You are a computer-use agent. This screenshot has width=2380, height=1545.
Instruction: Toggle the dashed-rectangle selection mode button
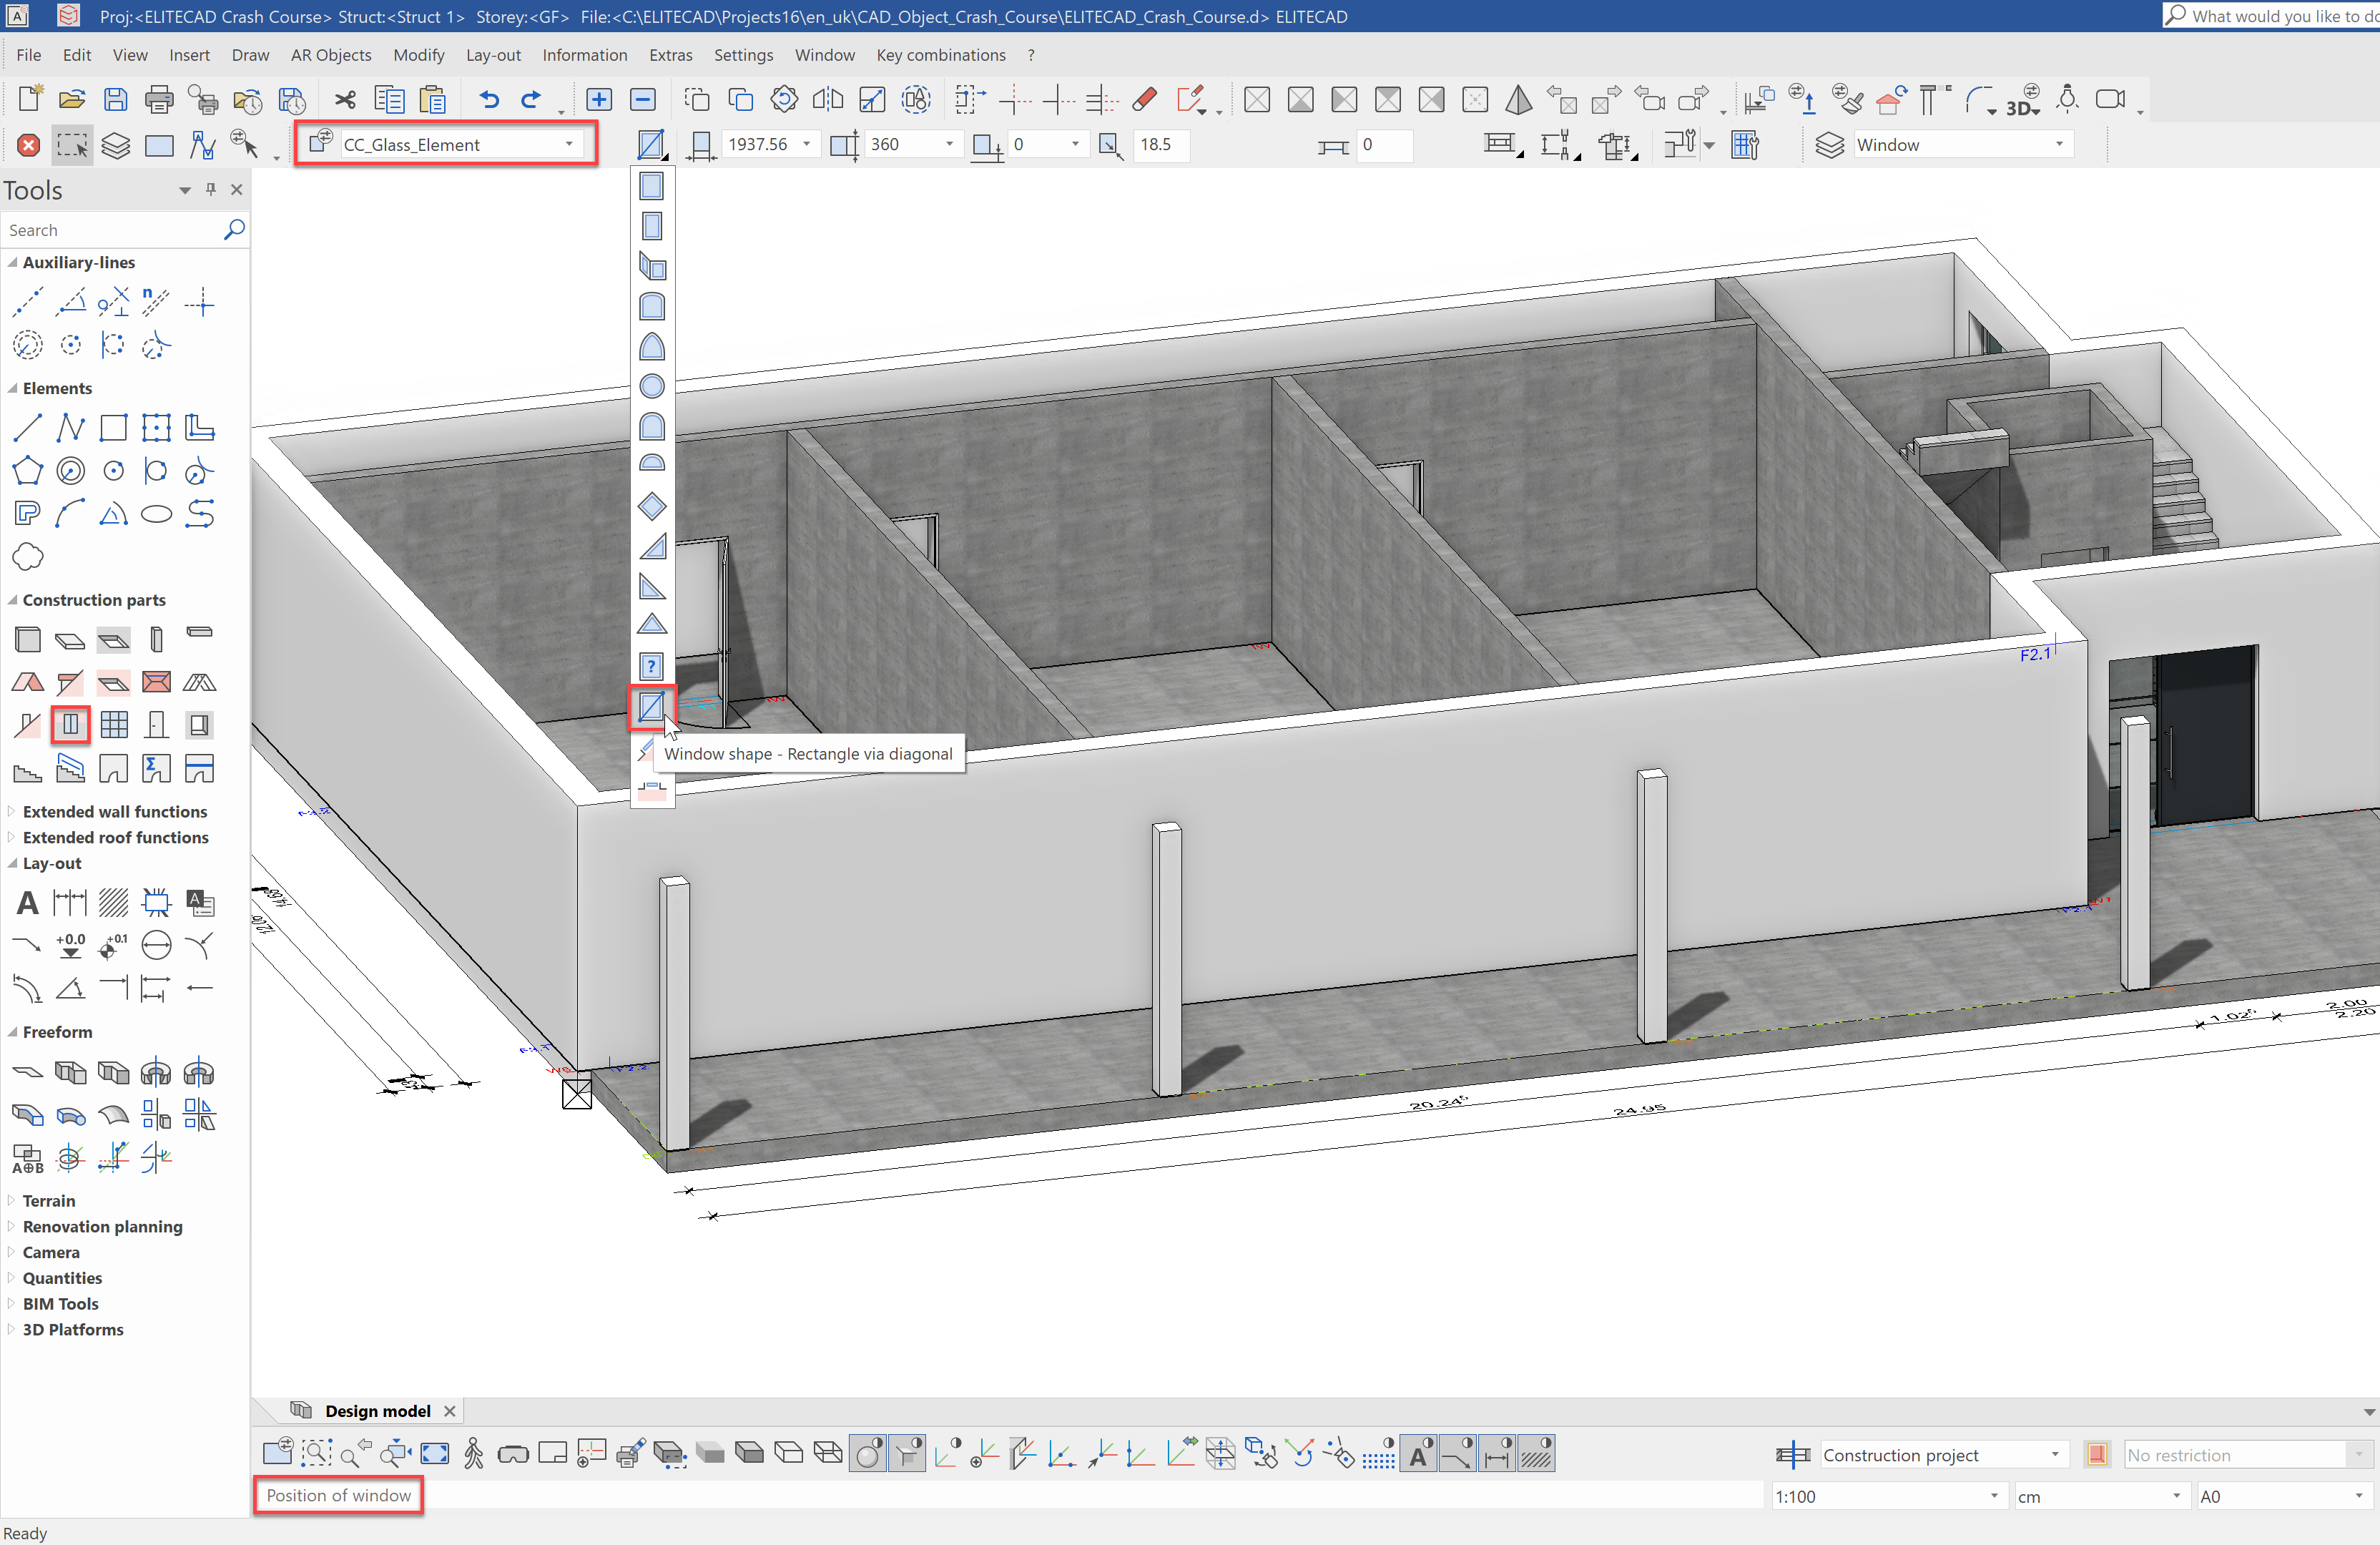point(72,145)
